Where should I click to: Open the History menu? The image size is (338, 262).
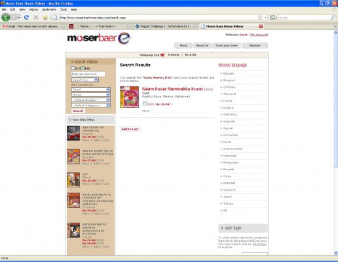(x=33, y=10)
